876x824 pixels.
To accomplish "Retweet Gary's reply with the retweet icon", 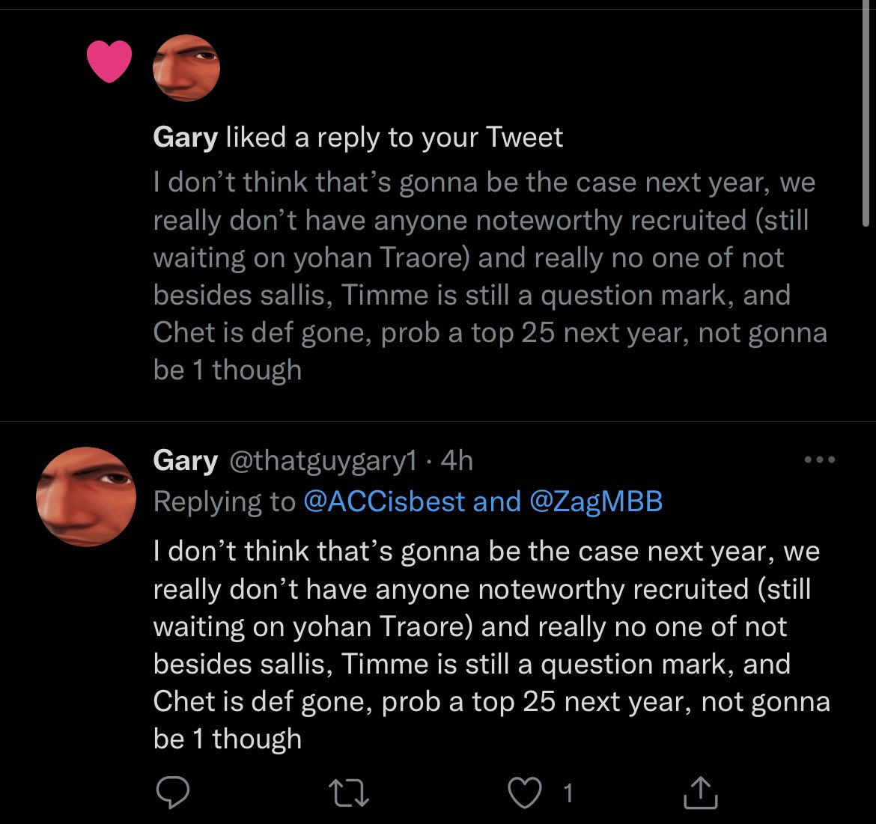I will pos(349,793).
